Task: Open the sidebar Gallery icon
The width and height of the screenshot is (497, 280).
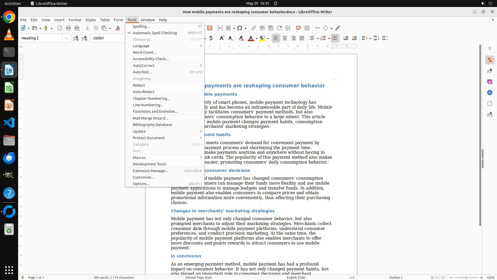Action: pos(489,82)
